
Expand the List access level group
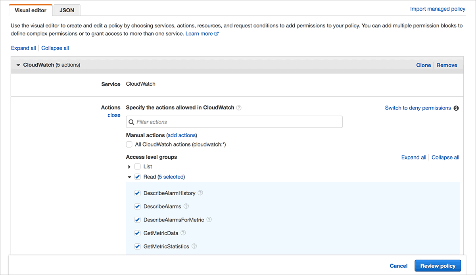click(129, 167)
